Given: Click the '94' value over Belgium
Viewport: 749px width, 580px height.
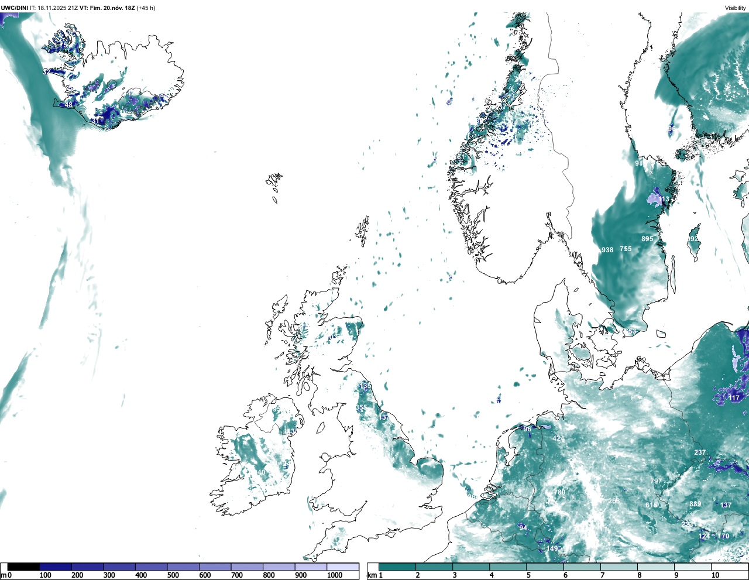Looking at the screenshot, I should click(523, 528).
